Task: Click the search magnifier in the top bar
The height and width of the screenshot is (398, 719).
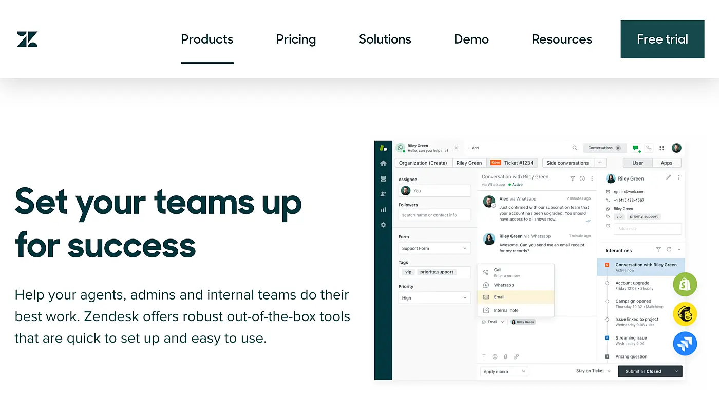Action: click(575, 148)
